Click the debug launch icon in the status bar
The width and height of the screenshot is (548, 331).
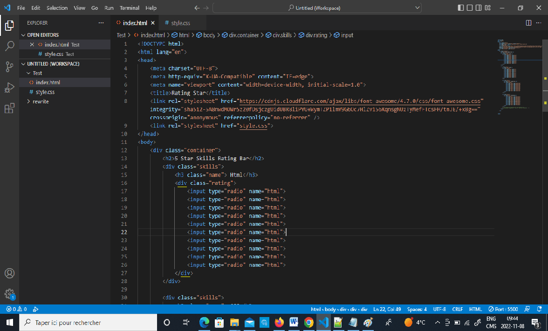pos(35,309)
